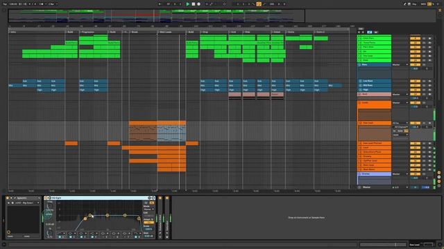Toggle the EQ Eight Adaptive Q button
The height and width of the screenshot is (249, 444).
click(148, 223)
